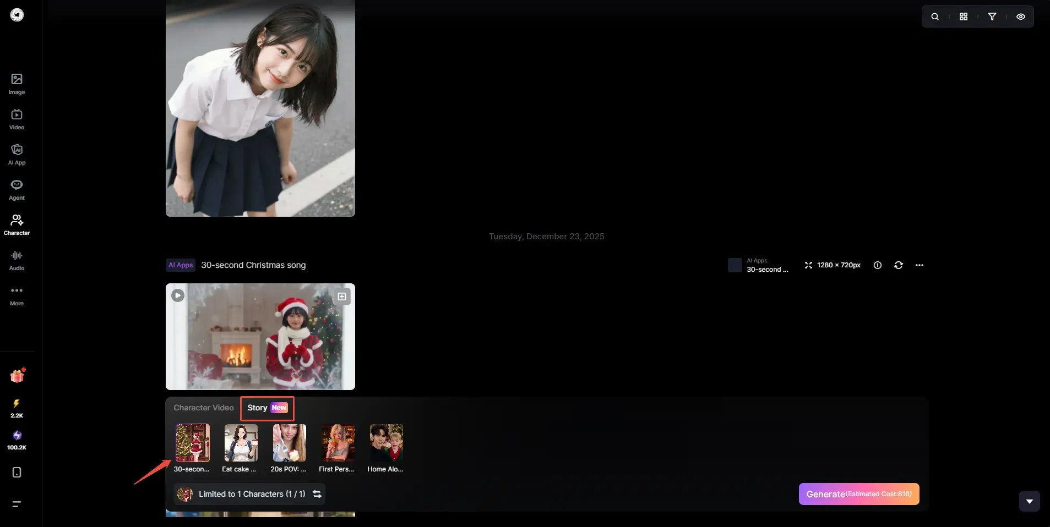
Task: Open the Video section in sidebar
Action: 17,119
